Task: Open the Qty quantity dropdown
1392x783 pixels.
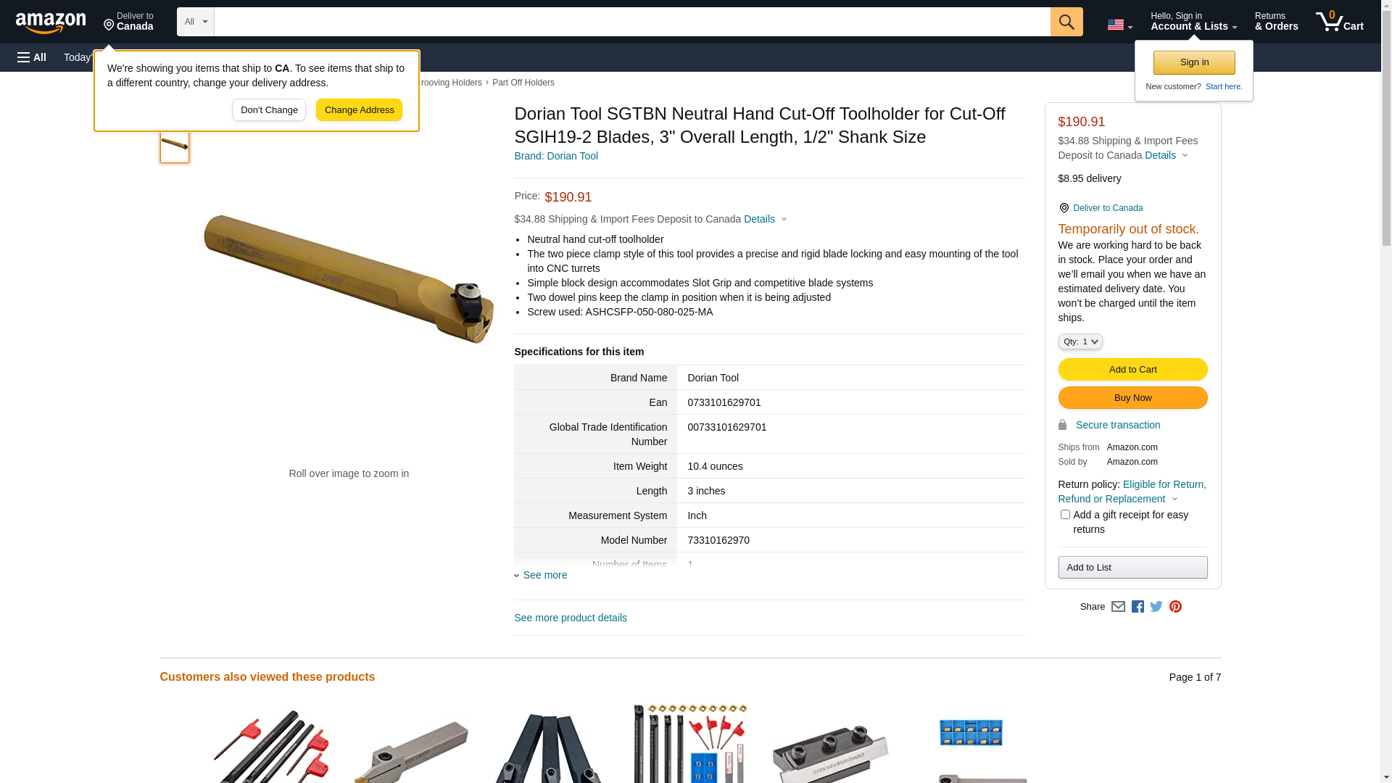Action: point(1080,341)
